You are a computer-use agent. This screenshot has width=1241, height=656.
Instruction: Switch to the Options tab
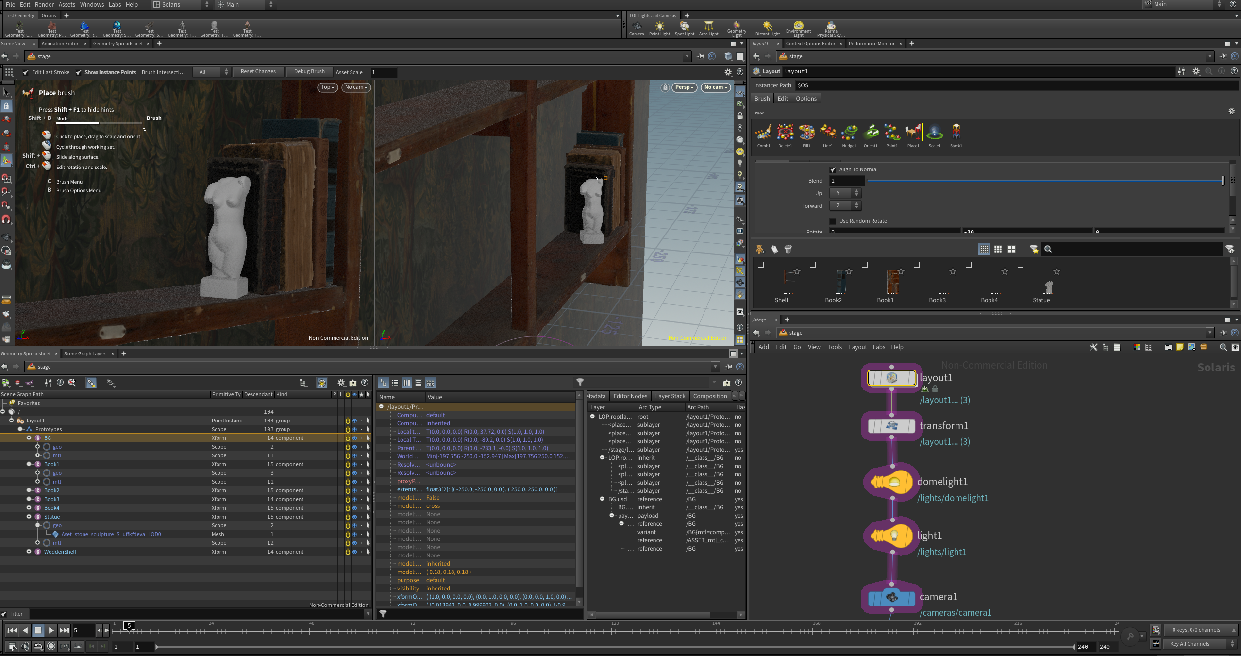coord(806,99)
